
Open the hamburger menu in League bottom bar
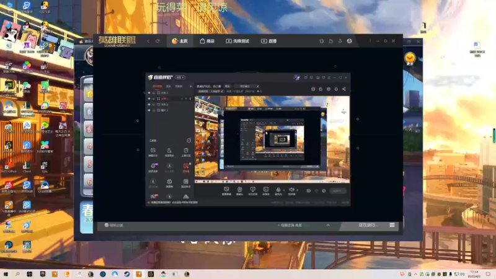coord(392,225)
